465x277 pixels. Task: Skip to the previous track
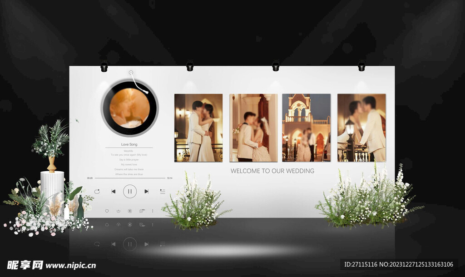click(113, 192)
